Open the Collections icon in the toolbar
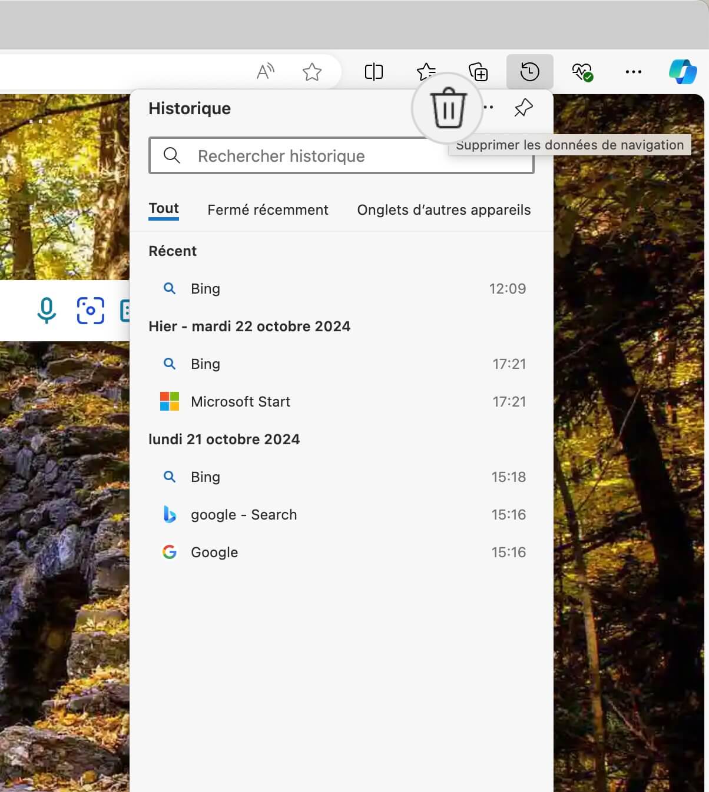Viewport: 709px width, 792px height. [478, 72]
